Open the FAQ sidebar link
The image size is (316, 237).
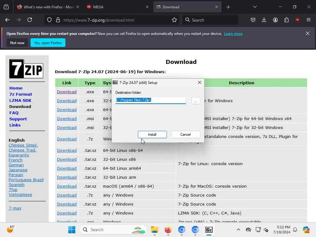[x=14, y=113]
